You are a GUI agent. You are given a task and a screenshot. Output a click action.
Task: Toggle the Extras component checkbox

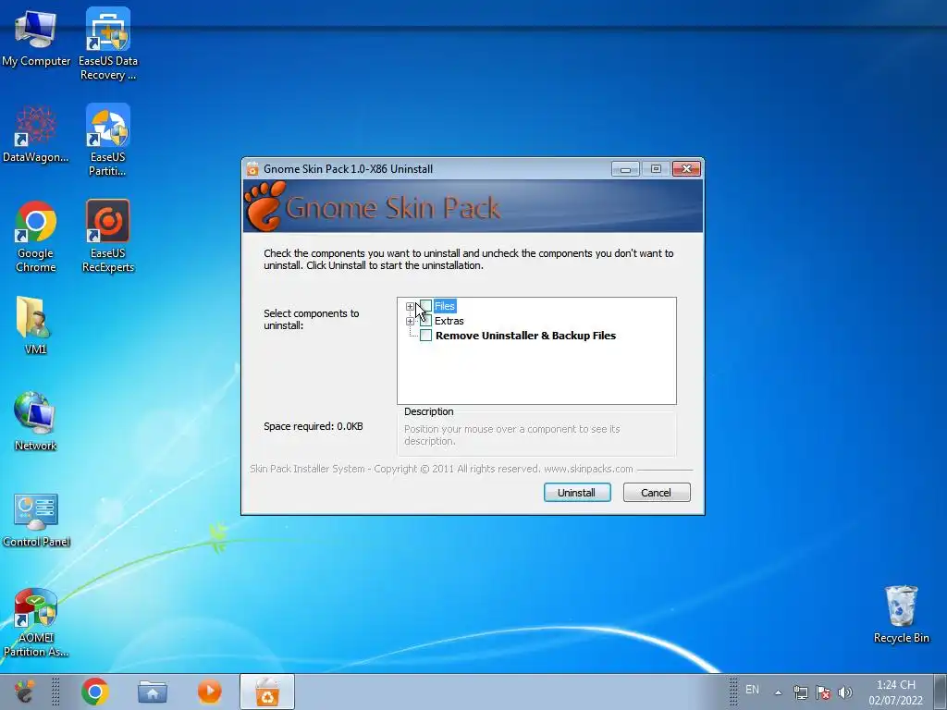coord(425,321)
